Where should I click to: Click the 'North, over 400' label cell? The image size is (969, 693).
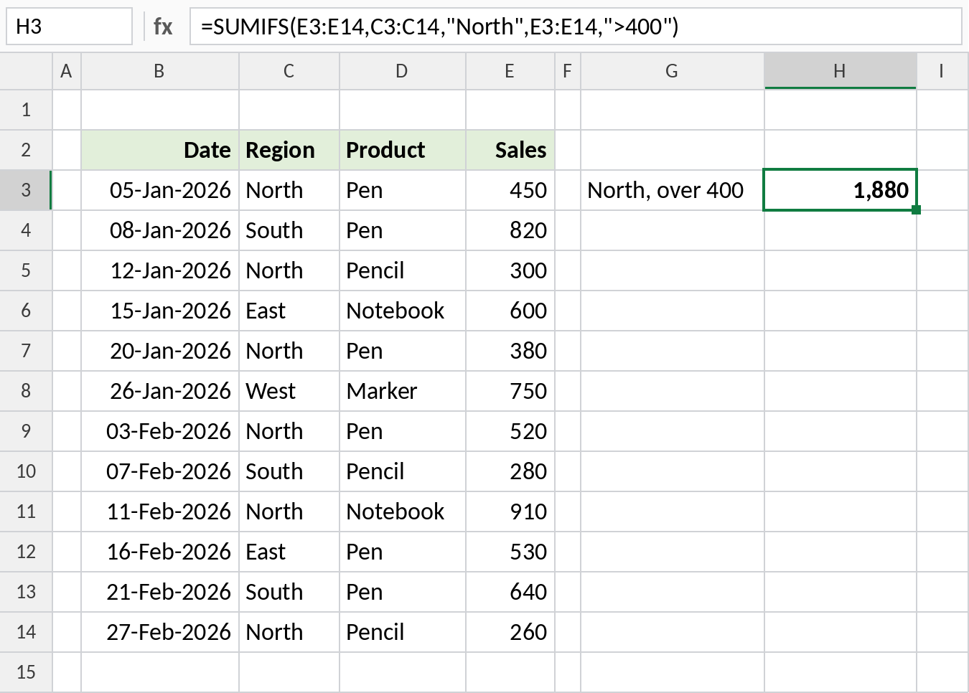[673, 190]
